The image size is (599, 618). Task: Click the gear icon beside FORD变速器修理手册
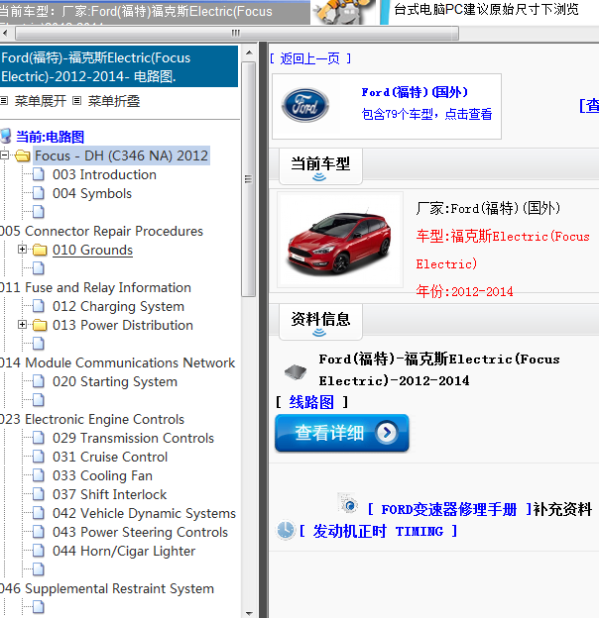[348, 504]
